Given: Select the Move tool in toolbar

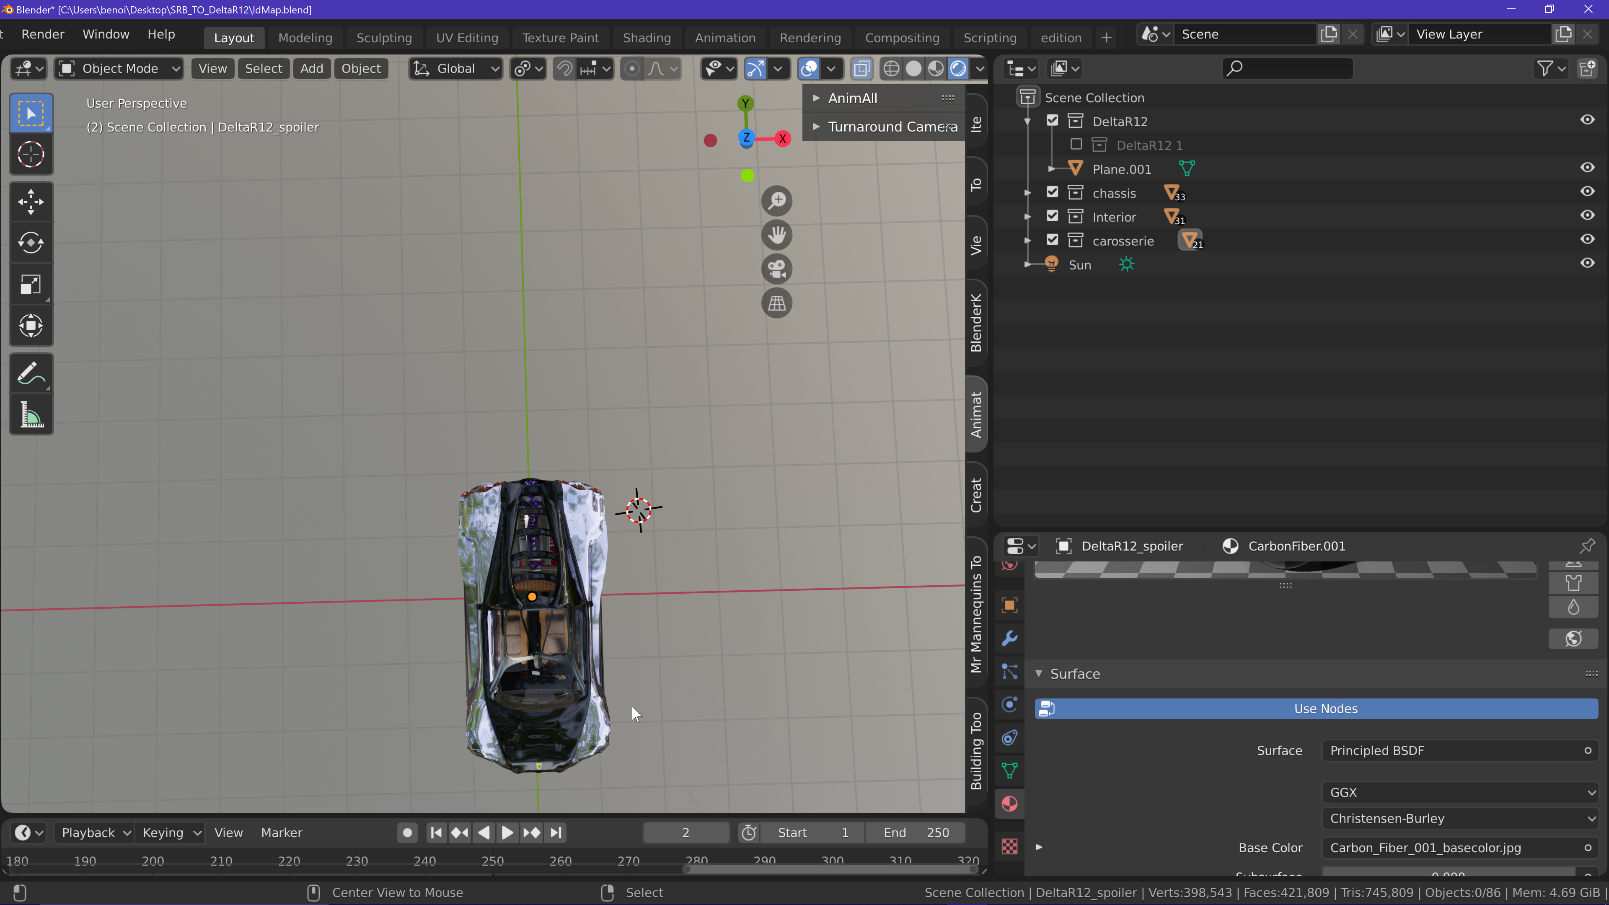Looking at the screenshot, I should click(x=31, y=202).
